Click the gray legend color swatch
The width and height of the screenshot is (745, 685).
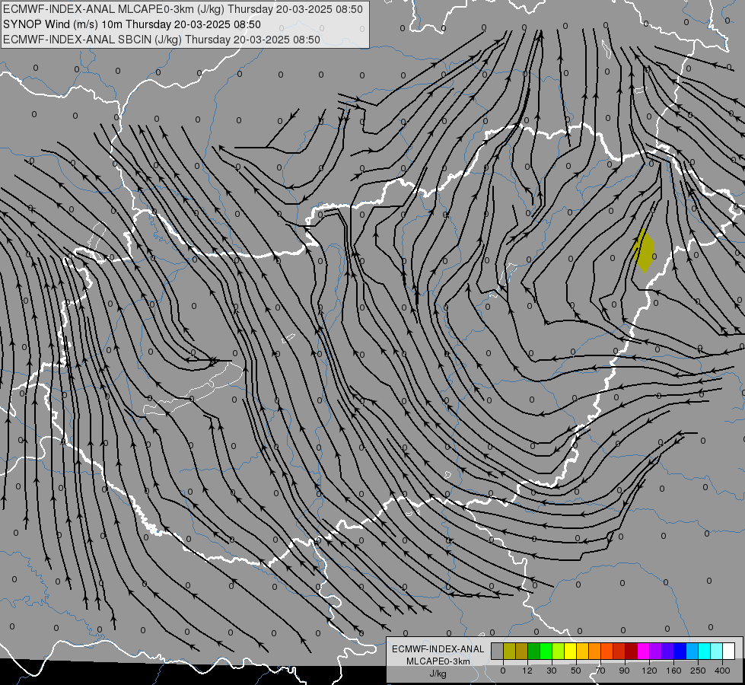[498, 651]
